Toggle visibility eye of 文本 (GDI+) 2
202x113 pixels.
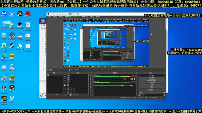point(88,93)
